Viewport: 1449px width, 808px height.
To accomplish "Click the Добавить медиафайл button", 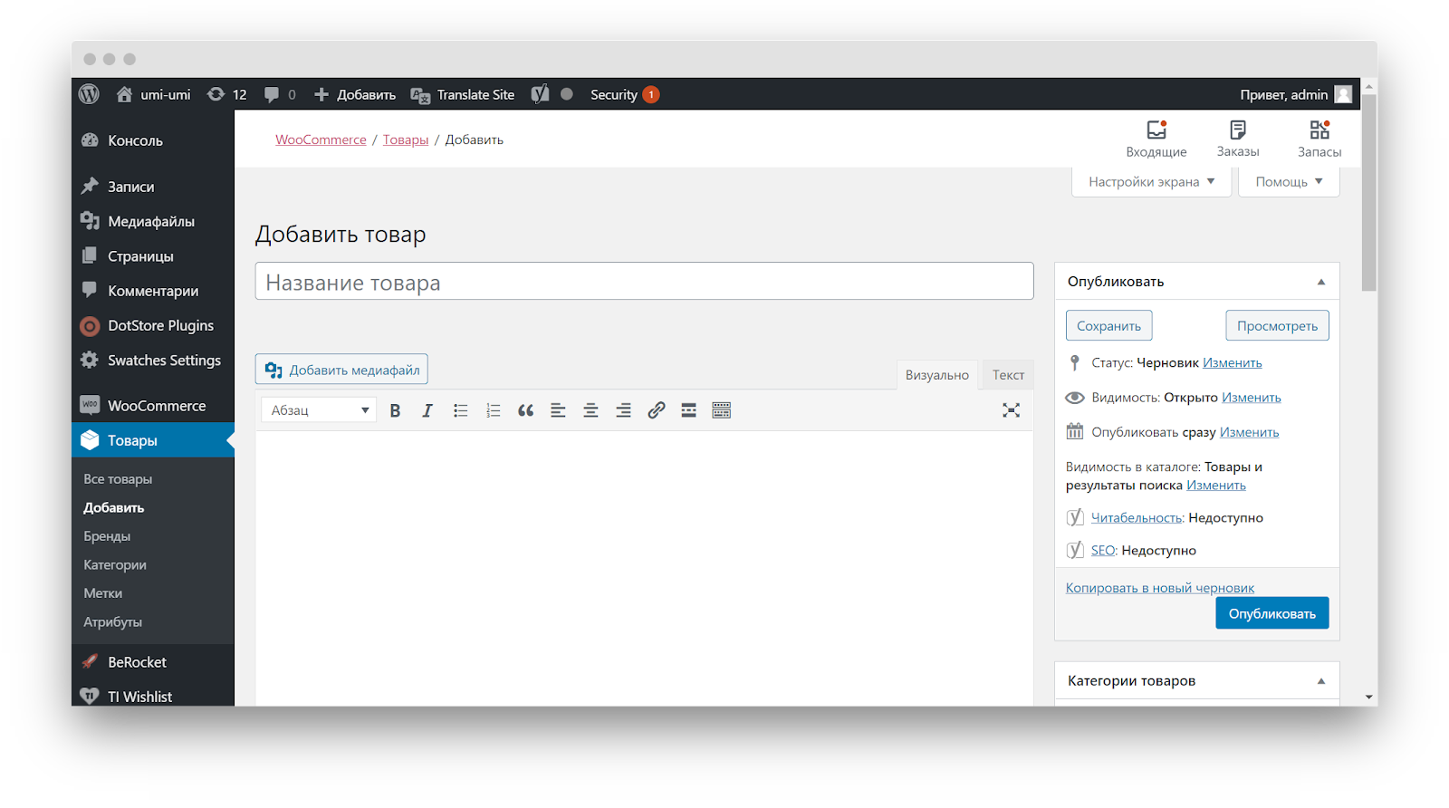I will 341,370.
